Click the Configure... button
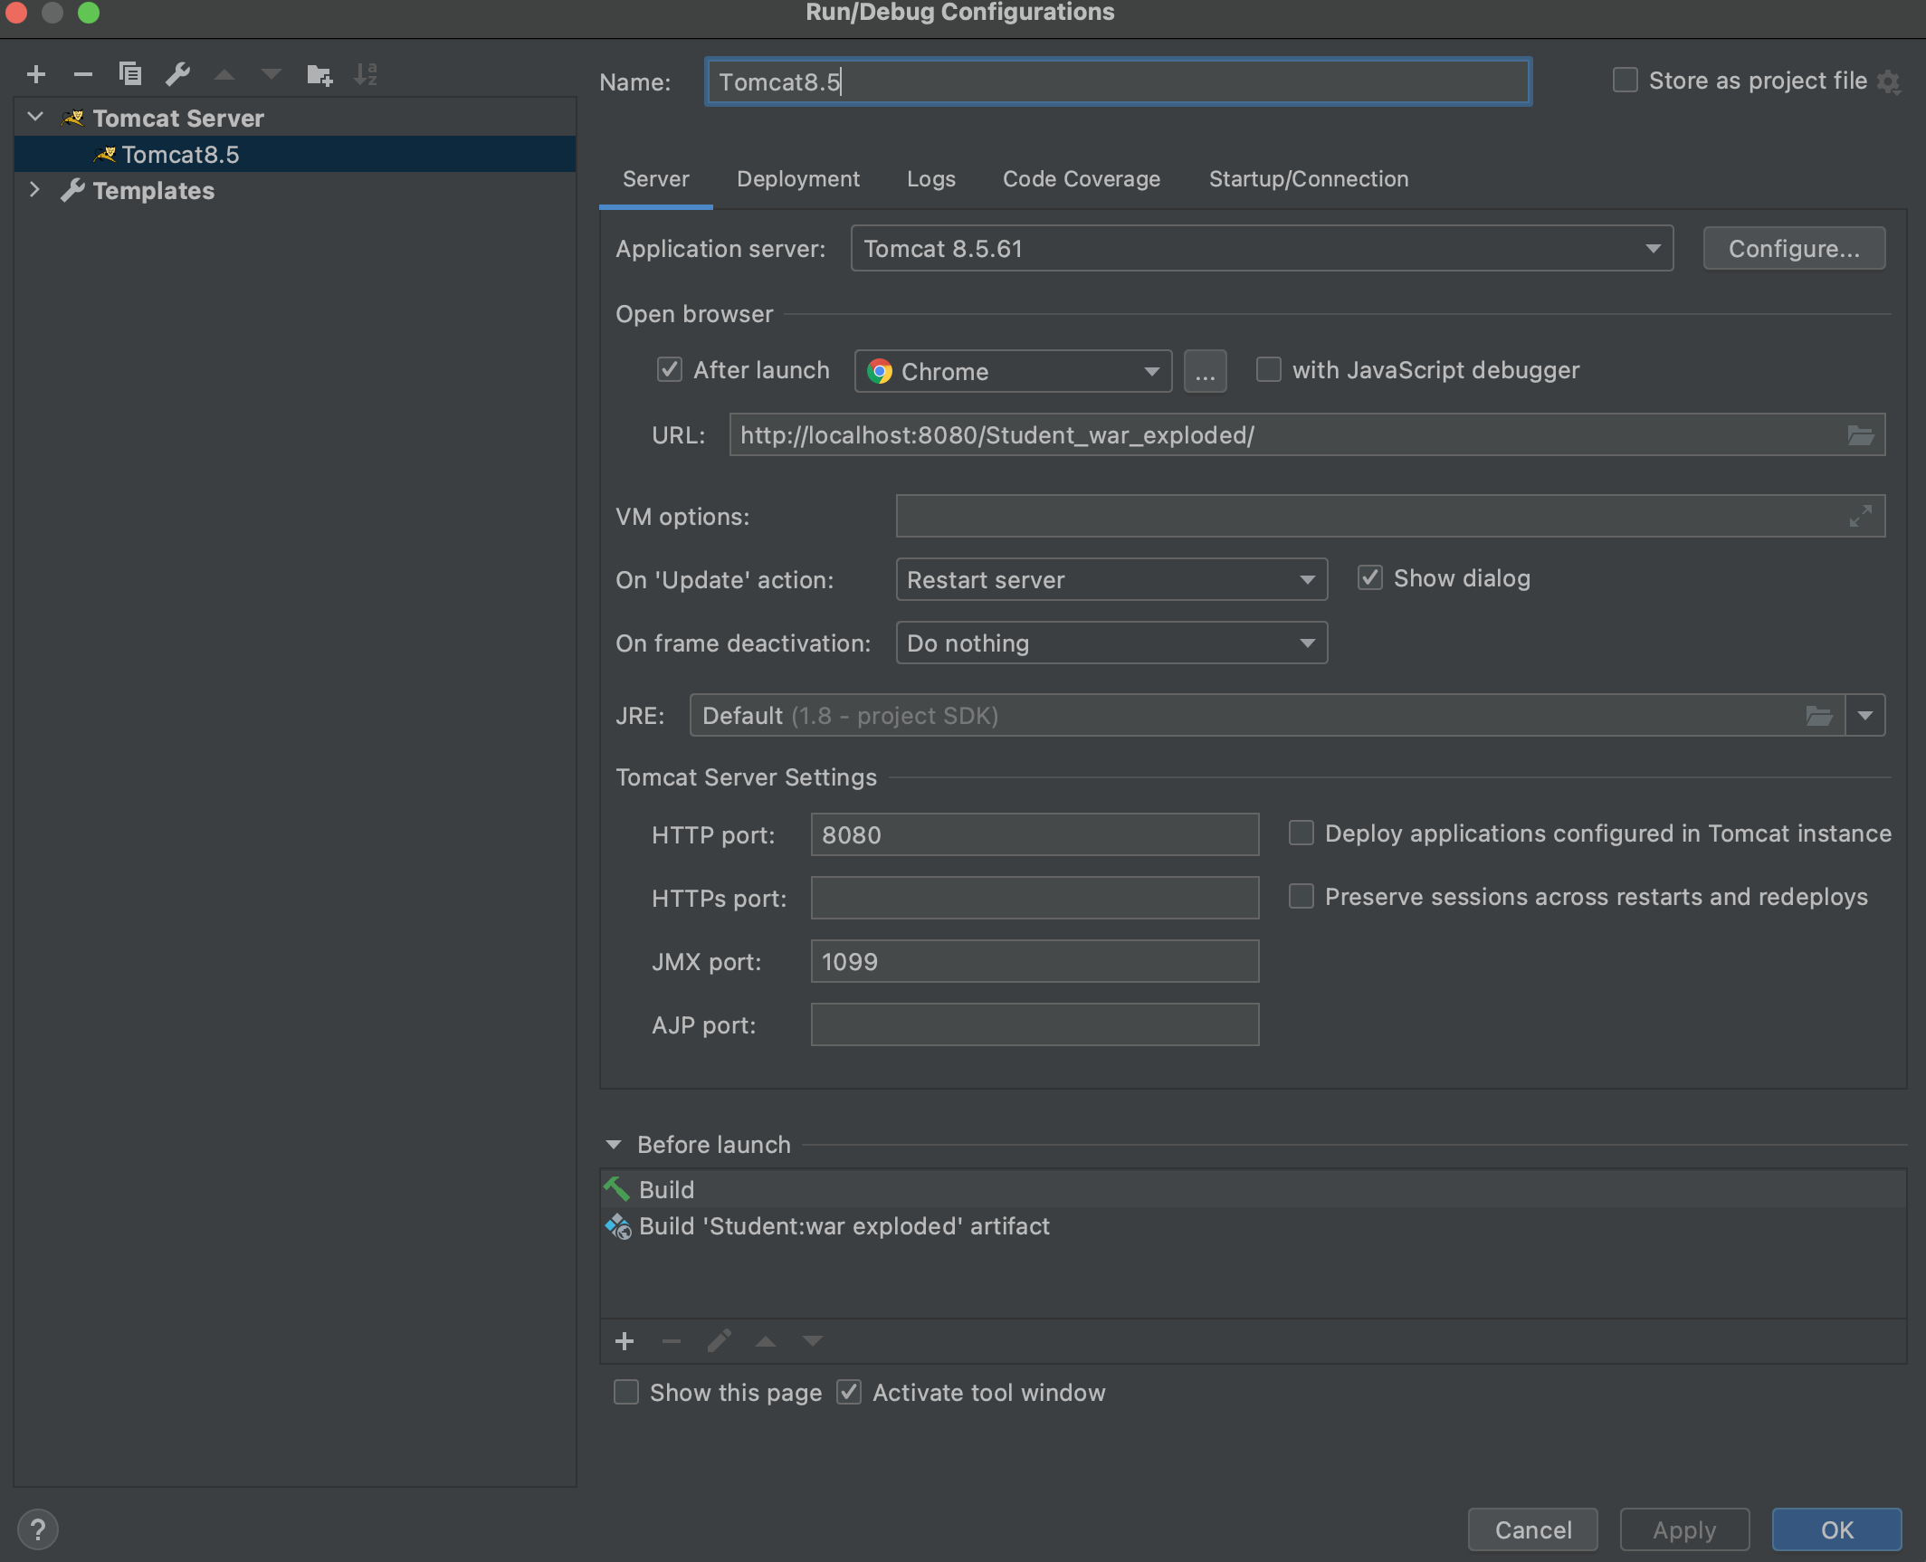The image size is (1926, 1562). pyautogui.click(x=1793, y=249)
